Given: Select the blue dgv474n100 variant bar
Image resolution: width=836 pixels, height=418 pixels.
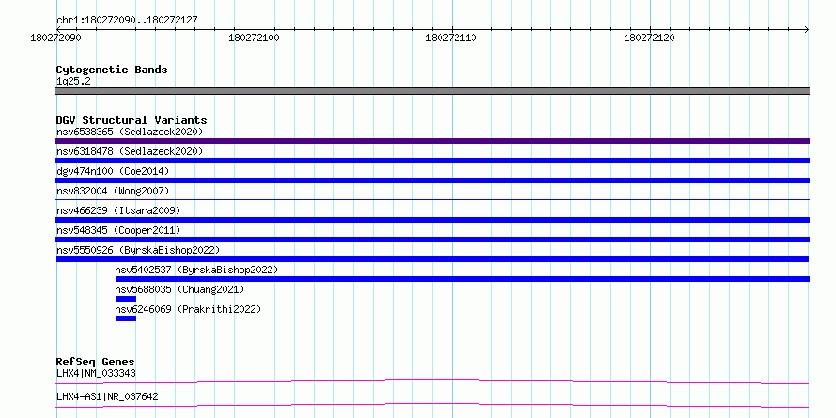Looking at the screenshot, I should pyautogui.click(x=433, y=180).
